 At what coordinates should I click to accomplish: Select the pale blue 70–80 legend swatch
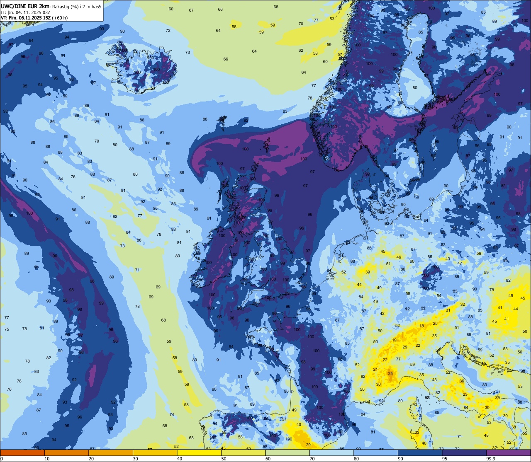331,452
